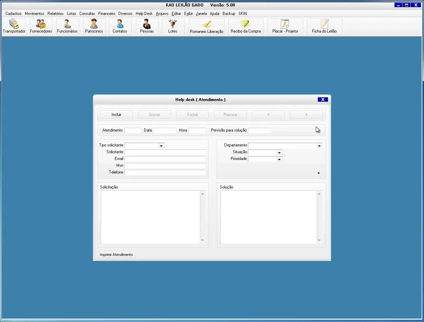Open the Help Desk menu
The width and height of the screenshot is (424, 322).
pos(144,14)
